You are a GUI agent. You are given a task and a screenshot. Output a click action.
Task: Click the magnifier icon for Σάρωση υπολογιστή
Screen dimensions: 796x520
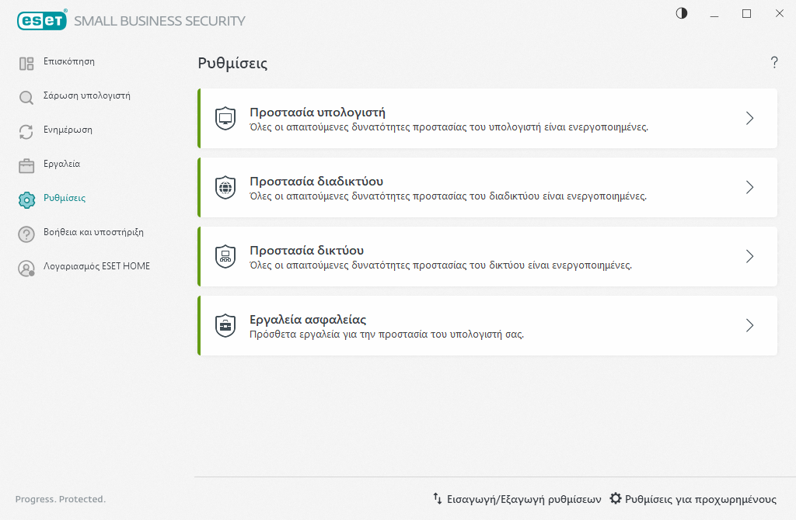26,98
